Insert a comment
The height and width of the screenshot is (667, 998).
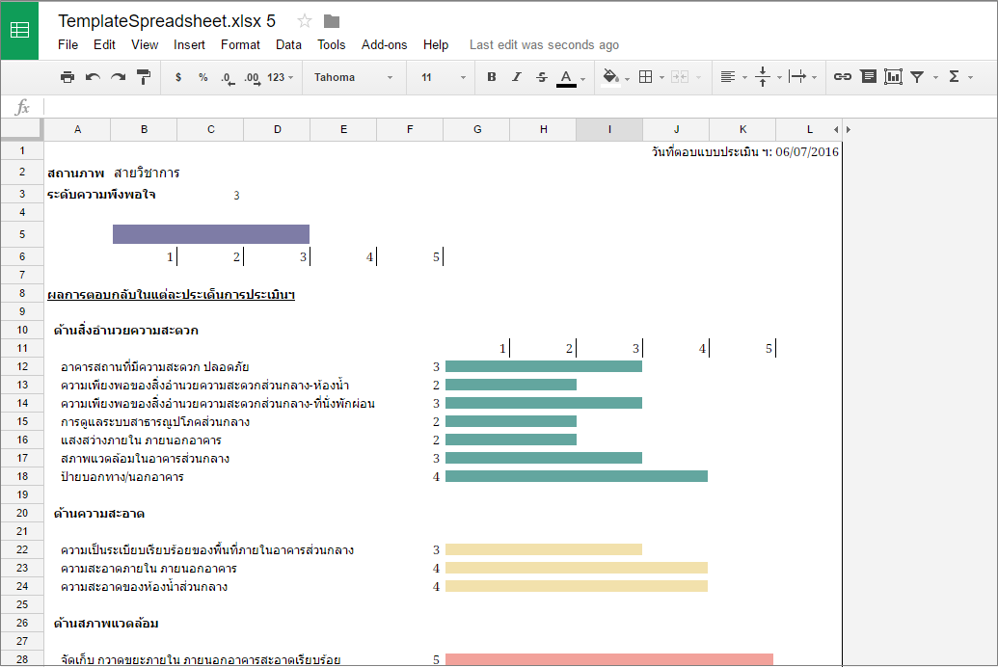(869, 76)
